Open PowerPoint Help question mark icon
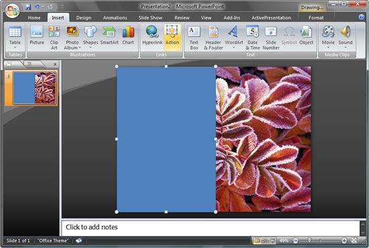The image size is (369, 248). 362,17
